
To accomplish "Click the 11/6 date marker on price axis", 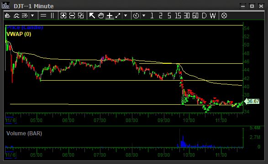I will pyautogui.click(x=11, y=120).
